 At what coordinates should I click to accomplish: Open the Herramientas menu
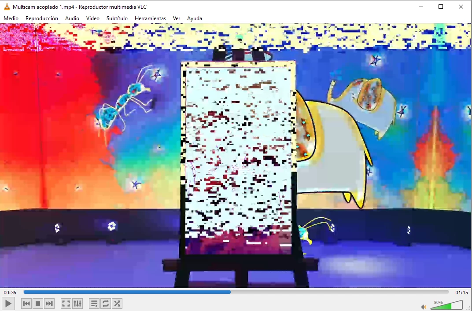pyautogui.click(x=150, y=18)
